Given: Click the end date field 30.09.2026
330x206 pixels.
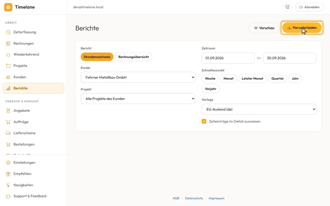Looking at the screenshot, I should [x=289, y=58].
